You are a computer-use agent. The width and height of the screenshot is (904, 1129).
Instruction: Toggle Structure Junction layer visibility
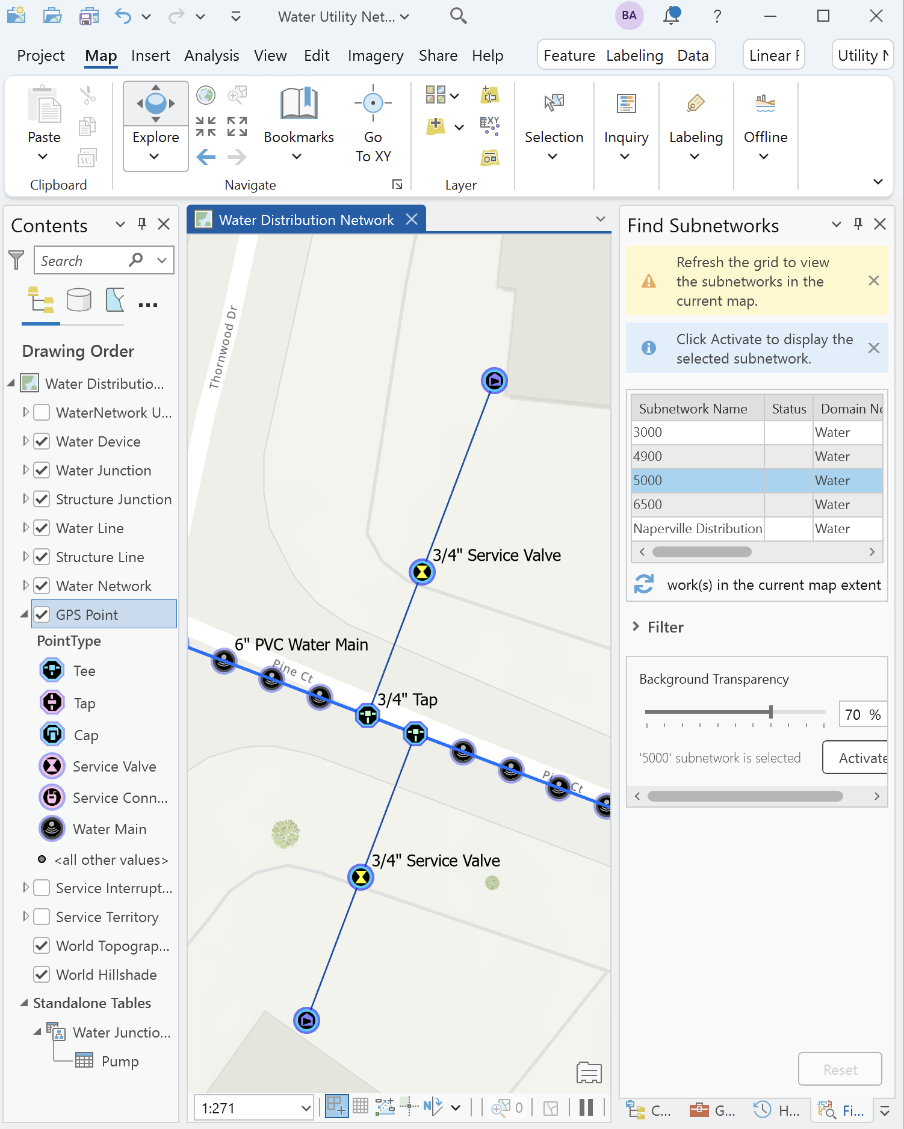42,500
